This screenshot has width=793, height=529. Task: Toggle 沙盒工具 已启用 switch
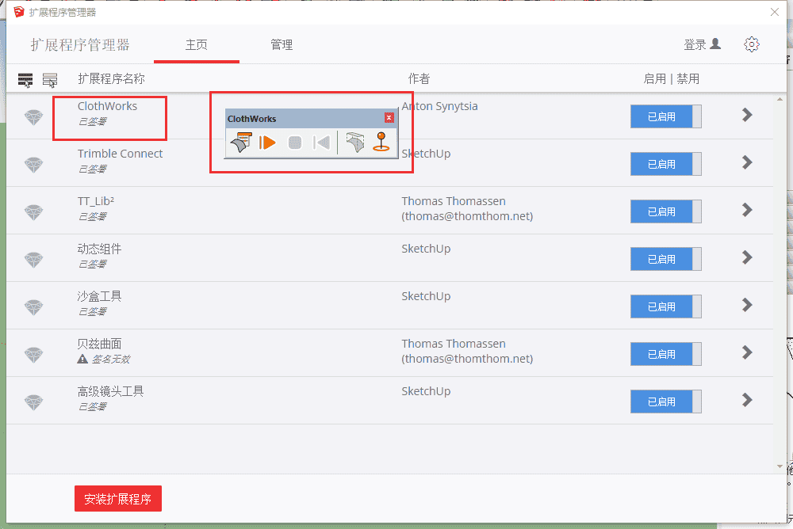click(x=665, y=306)
